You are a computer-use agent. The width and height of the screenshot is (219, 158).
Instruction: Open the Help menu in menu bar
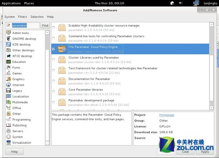click(50, 17)
